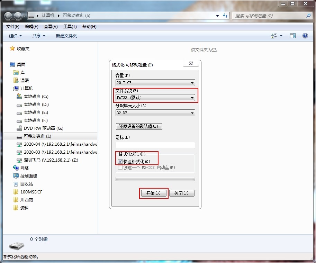Click the 桌面 desktop icon

click(12, 64)
